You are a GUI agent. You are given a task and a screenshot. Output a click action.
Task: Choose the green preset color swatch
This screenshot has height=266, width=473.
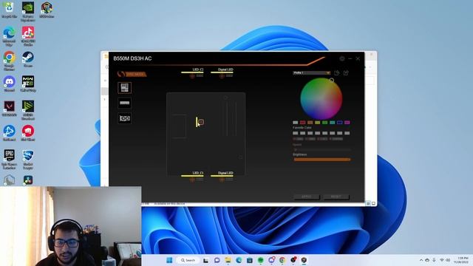pos(325,123)
